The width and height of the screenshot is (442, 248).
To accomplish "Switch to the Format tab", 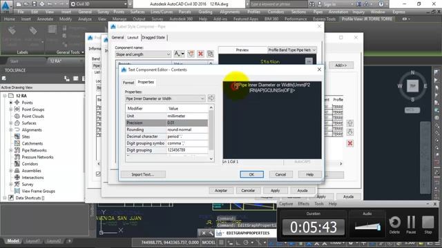I will pyautogui.click(x=128, y=83).
